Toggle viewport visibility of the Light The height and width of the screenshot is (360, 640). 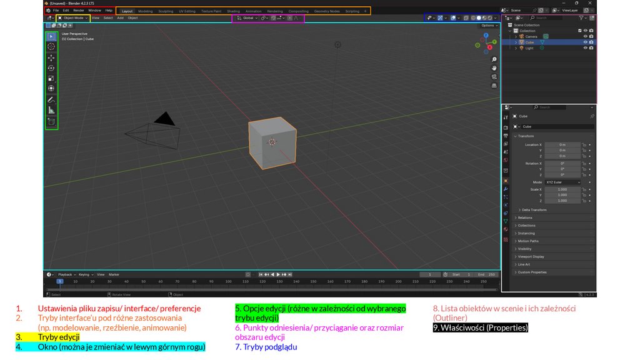[x=586, y=48]
